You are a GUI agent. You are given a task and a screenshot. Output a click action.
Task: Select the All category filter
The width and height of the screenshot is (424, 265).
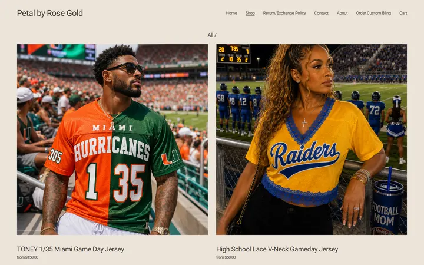(210, 35)
